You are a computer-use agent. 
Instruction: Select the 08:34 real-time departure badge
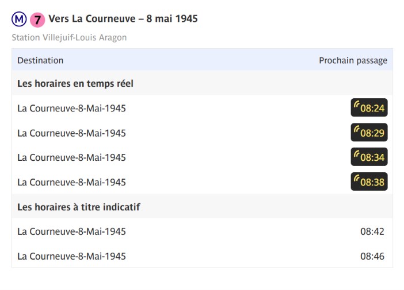coord(369,157)
